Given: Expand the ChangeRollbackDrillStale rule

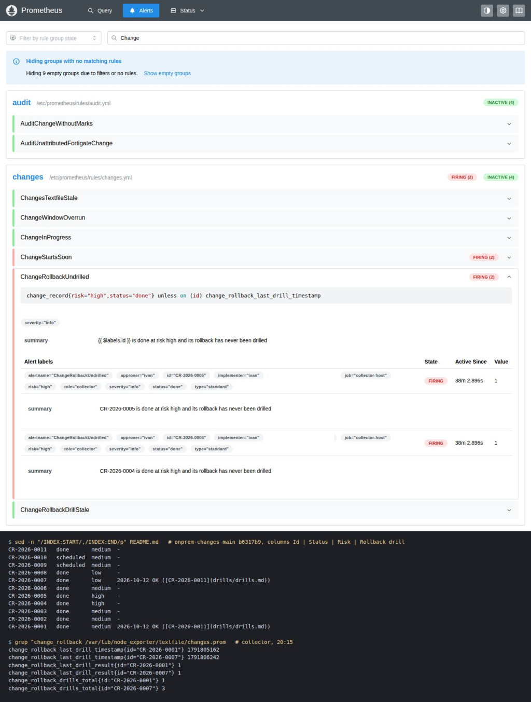Looking at the screenshot, I should point(265,510).
